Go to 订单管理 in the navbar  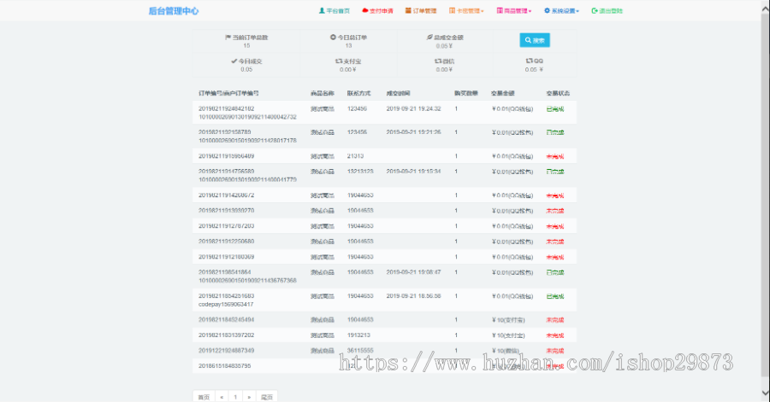[421, 11]
